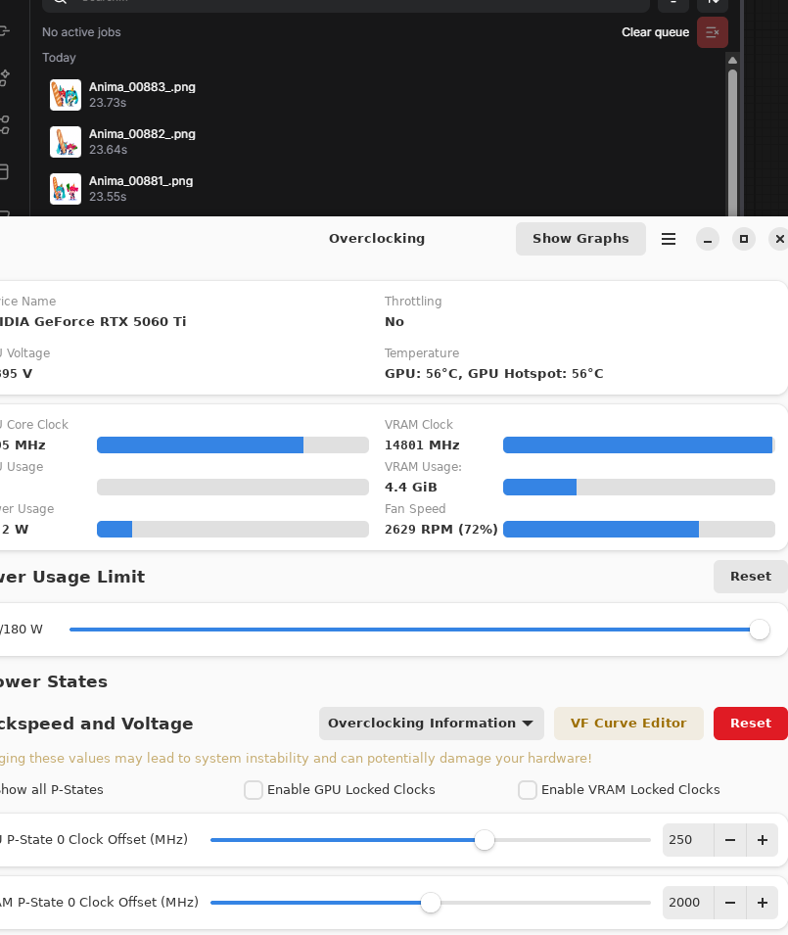The width and height of the screenshot is (788, 935).
Task: Click the Throttling value No
Action: (394, 322)
